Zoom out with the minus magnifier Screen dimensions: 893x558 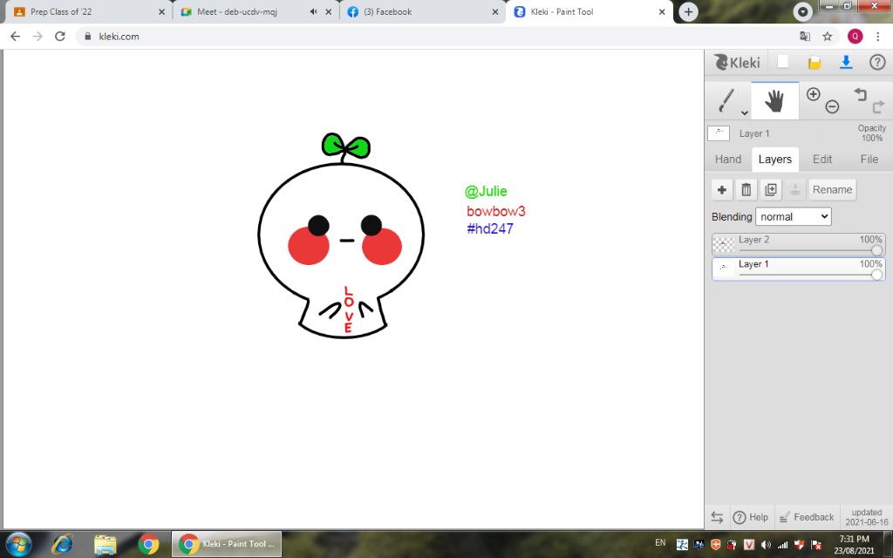pos(832,106)
